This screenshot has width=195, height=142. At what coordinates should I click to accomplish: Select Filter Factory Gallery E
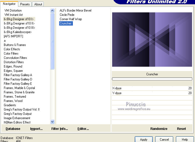(x=18, y=84)
